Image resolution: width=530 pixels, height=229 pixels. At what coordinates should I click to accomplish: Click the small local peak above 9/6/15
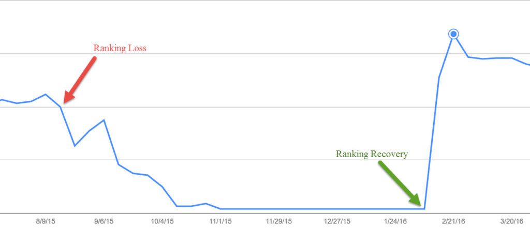click(104, 120)
